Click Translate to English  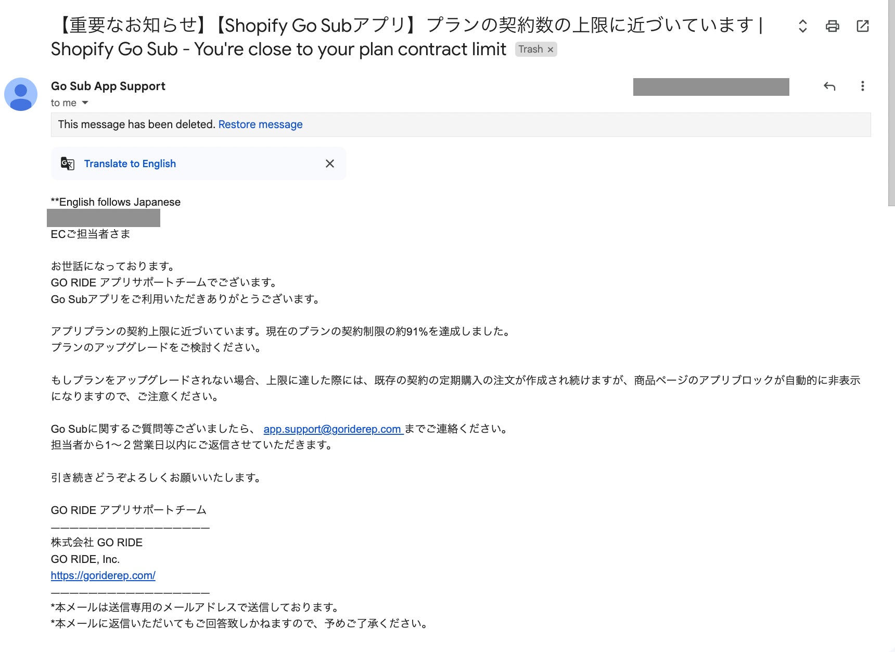tap(130, 164)
